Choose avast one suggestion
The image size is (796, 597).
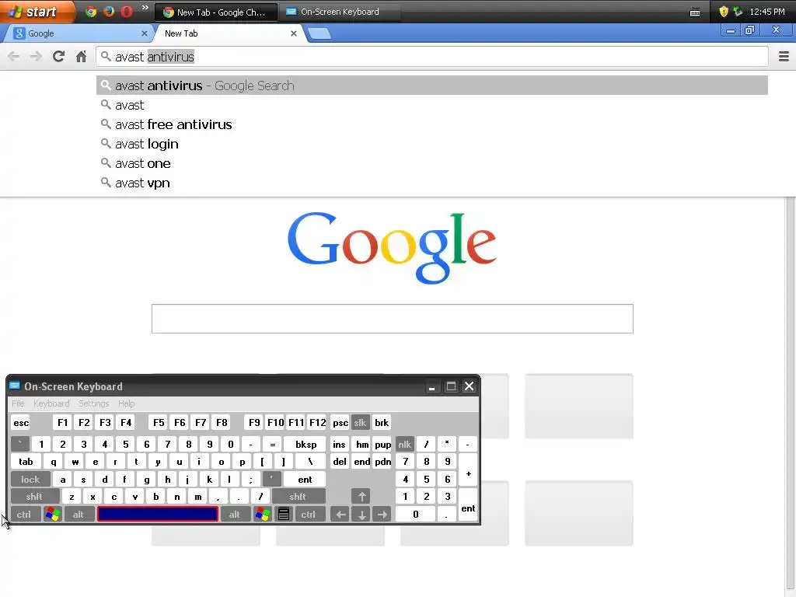tap(431, 163)
